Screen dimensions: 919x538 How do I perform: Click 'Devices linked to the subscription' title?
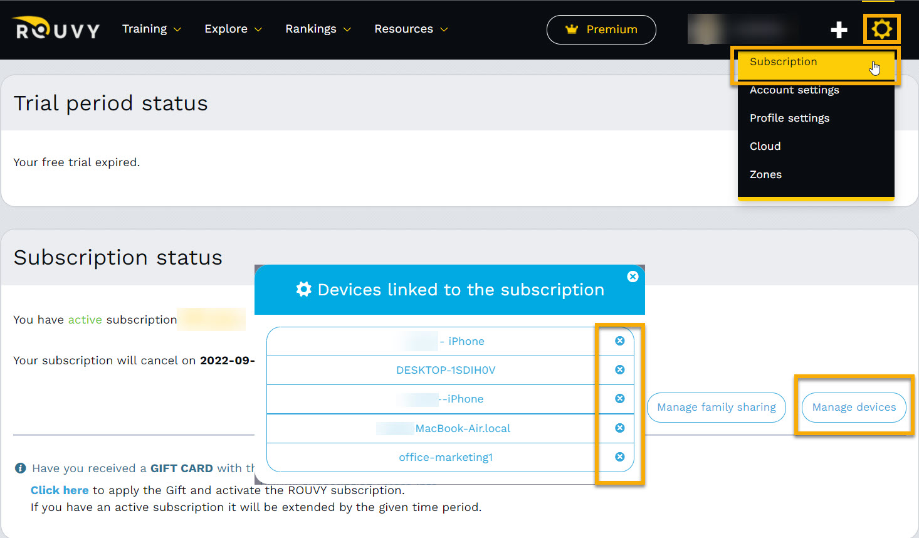pos(461,290)
